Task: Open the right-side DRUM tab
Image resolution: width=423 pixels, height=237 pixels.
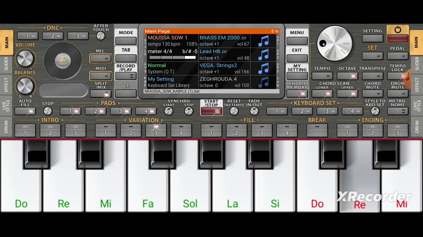Action: tap(416, 127)
